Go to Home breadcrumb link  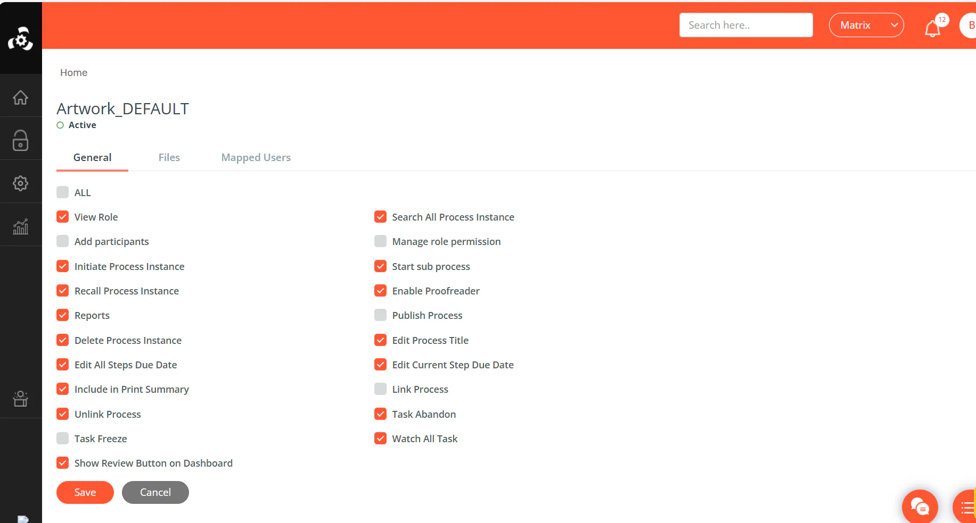[73, 72]
